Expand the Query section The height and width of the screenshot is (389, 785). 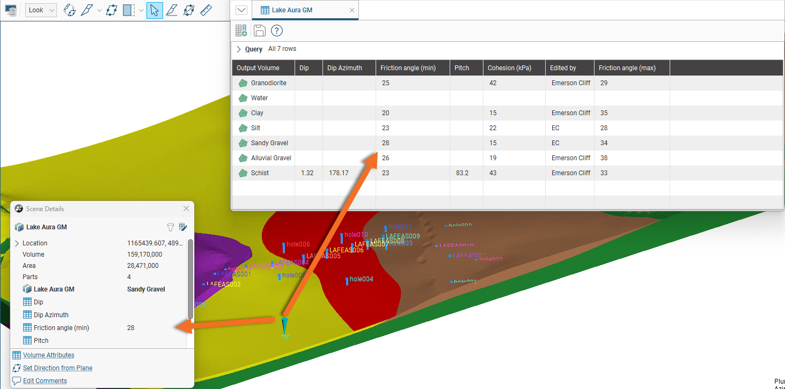coord(239,49)
